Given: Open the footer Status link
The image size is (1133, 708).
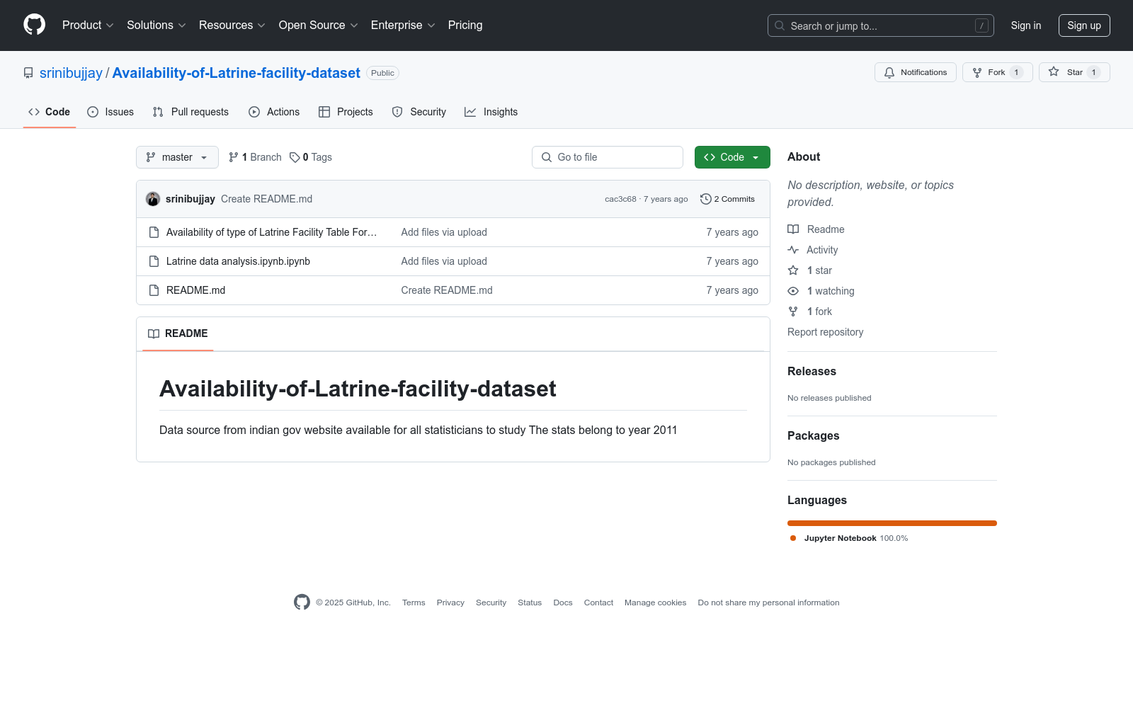Looking at the screenshot, I should 530,603.
